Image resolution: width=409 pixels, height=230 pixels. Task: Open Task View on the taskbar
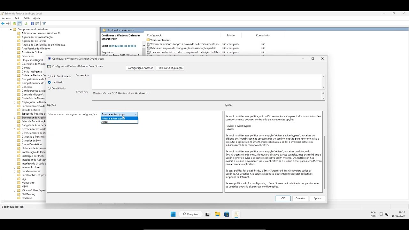[x=208, y=214]
